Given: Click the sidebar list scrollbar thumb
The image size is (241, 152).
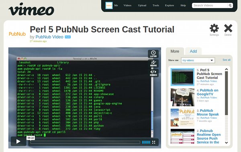Looking at the screenshot, I should tap(226, 93).
